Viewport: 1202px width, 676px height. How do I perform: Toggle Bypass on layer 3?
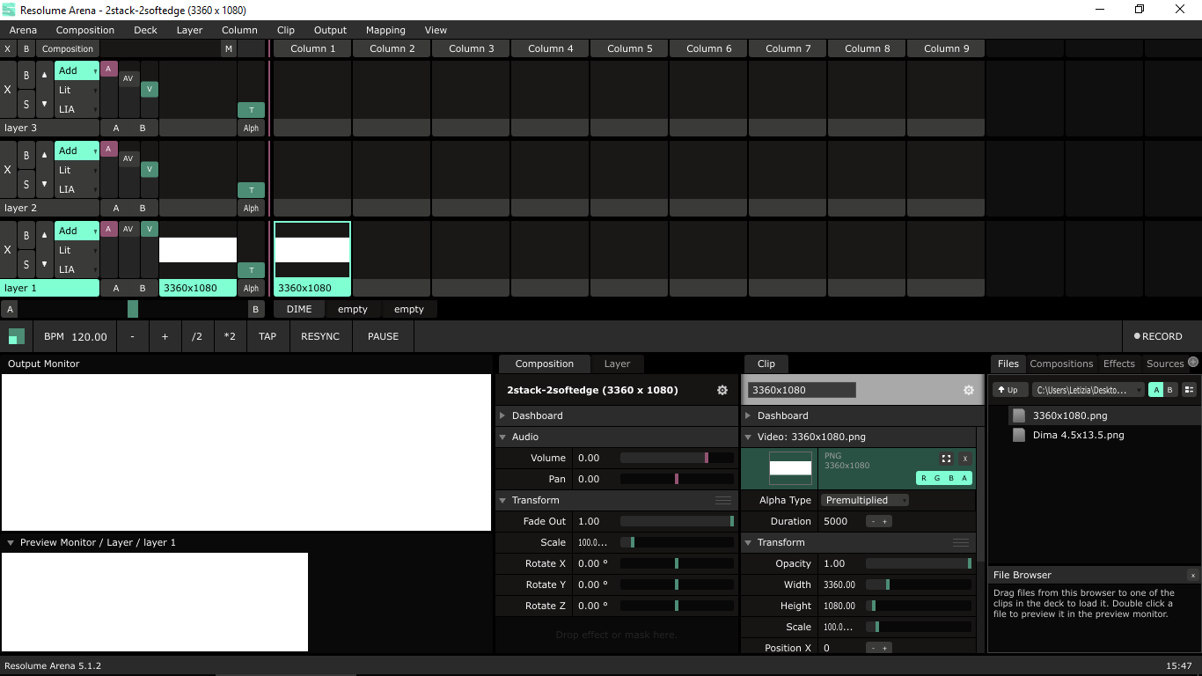tap(26, 75)
